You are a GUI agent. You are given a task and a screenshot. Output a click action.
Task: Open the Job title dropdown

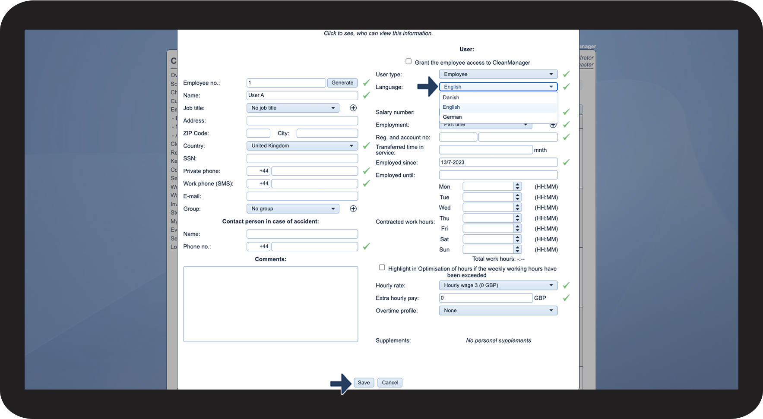click(x=293, y=108)
